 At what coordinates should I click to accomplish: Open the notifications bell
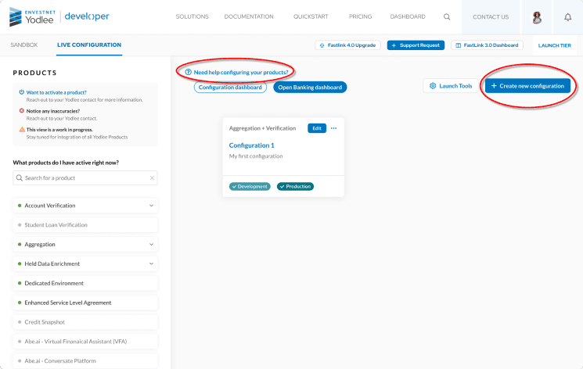coord(568,17)
